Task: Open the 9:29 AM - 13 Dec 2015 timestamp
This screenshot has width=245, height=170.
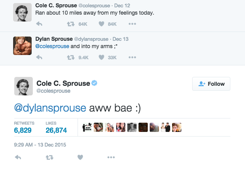Action: tap(41, 145)
